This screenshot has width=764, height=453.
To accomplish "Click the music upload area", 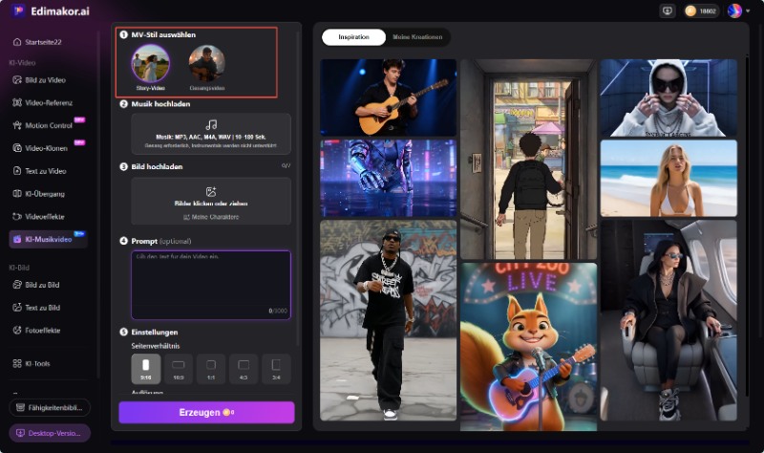I will click(x=211, y=134).
